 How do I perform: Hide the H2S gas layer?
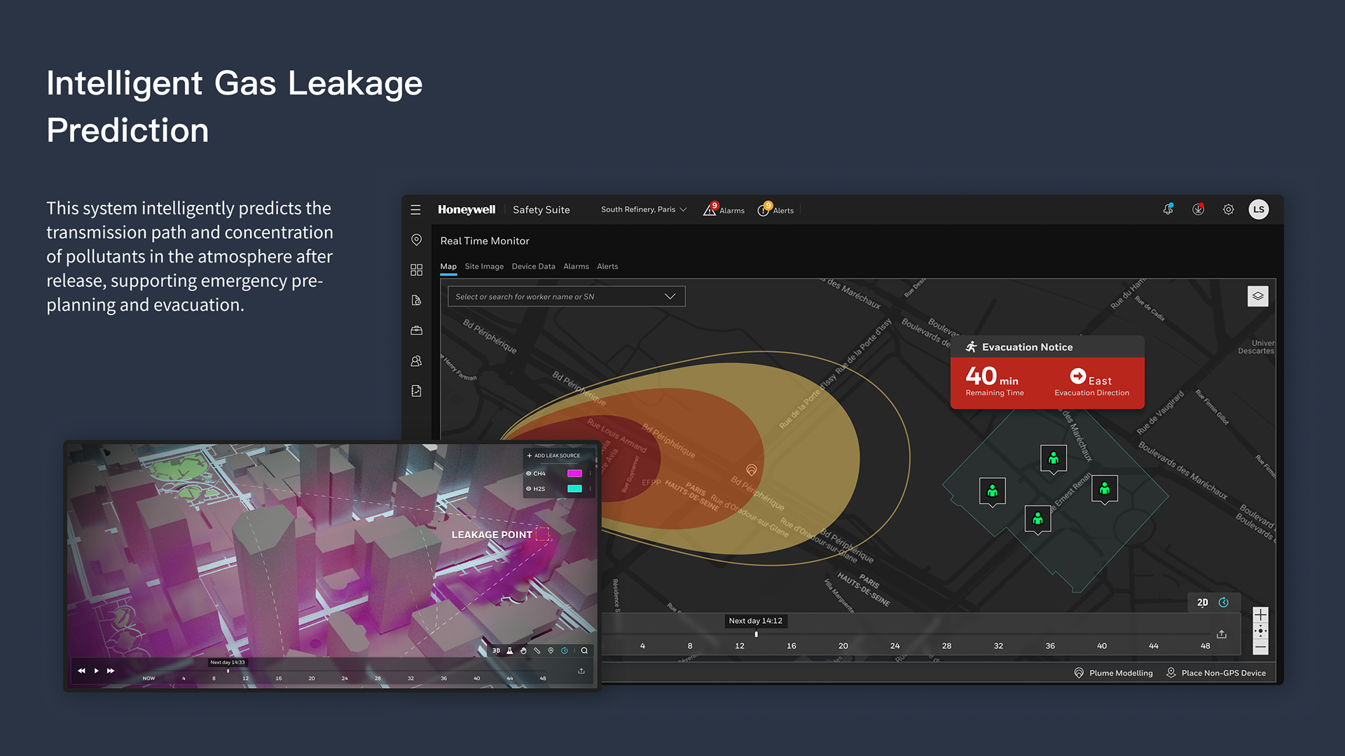[x=528, y=489]
